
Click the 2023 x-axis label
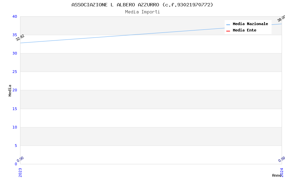[x=20, y=172]
